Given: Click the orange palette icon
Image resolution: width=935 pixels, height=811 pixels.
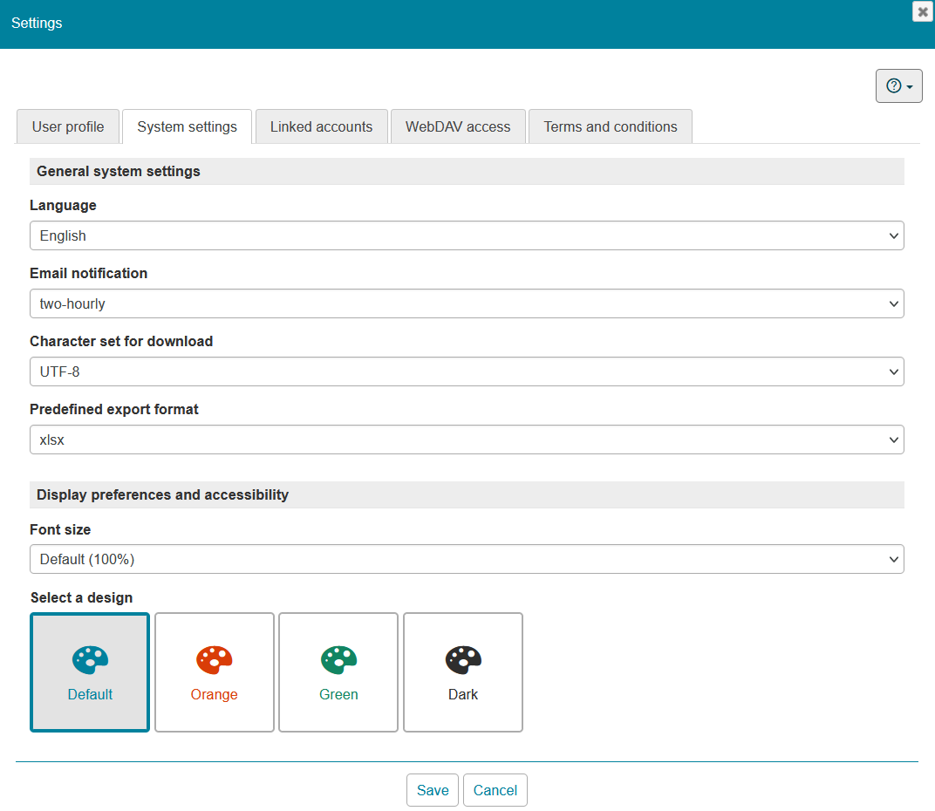Looking at the screenshot, I should (215, 660).
